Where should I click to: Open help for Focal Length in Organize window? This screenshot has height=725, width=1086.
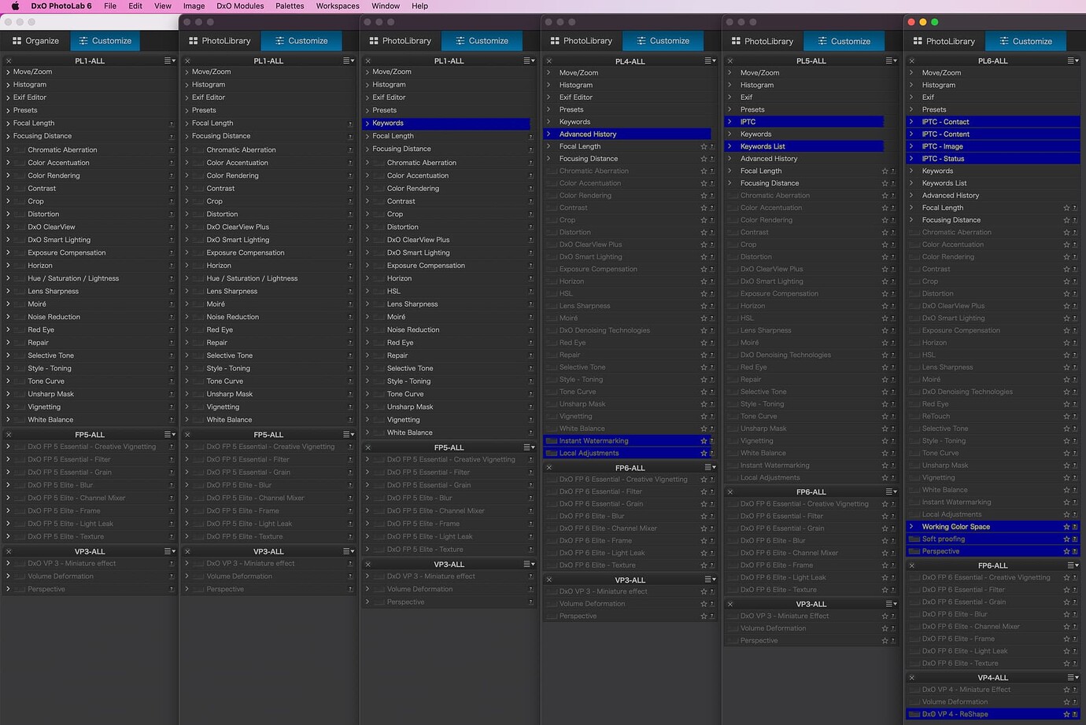point(172,123)
